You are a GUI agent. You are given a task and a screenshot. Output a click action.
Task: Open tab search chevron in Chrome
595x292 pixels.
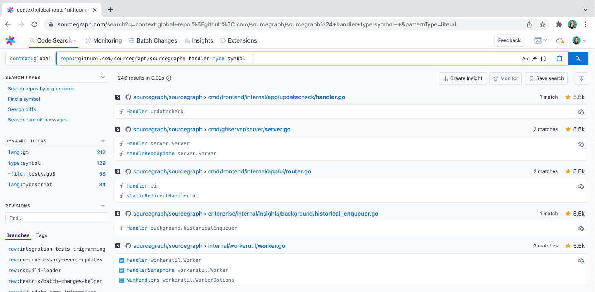pos(585,10)
